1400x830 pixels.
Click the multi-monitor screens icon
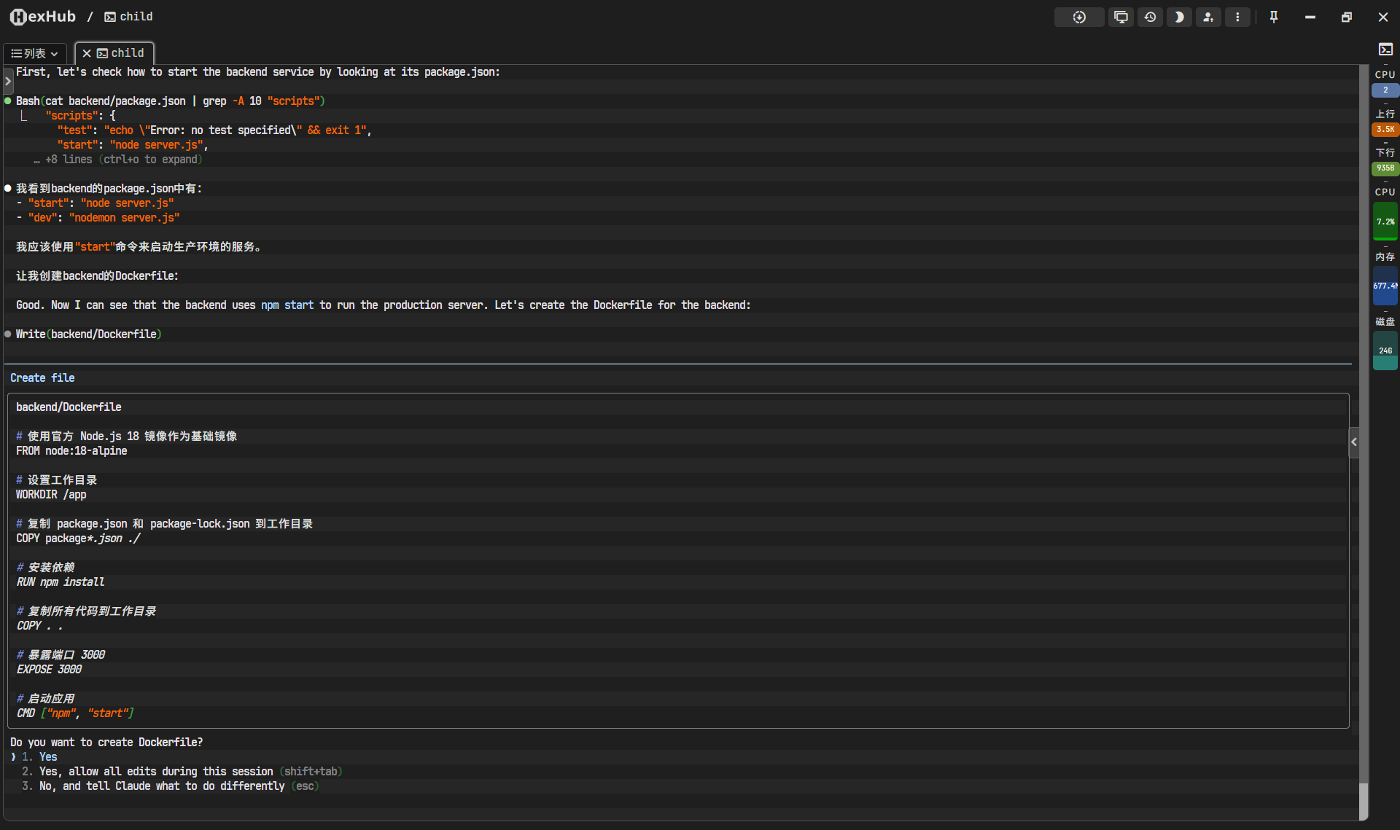(1121, 17)
